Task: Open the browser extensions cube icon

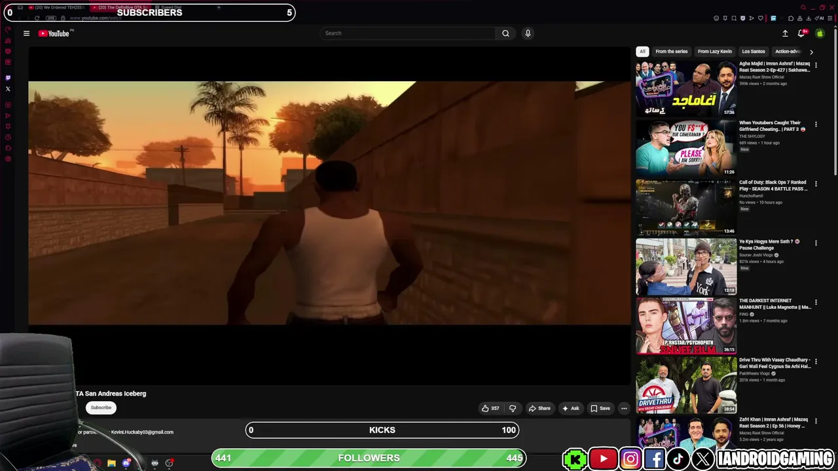Action: click(791, 18)
